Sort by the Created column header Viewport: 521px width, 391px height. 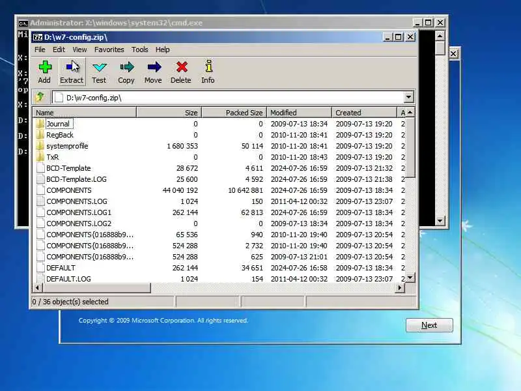pos(364,113)
